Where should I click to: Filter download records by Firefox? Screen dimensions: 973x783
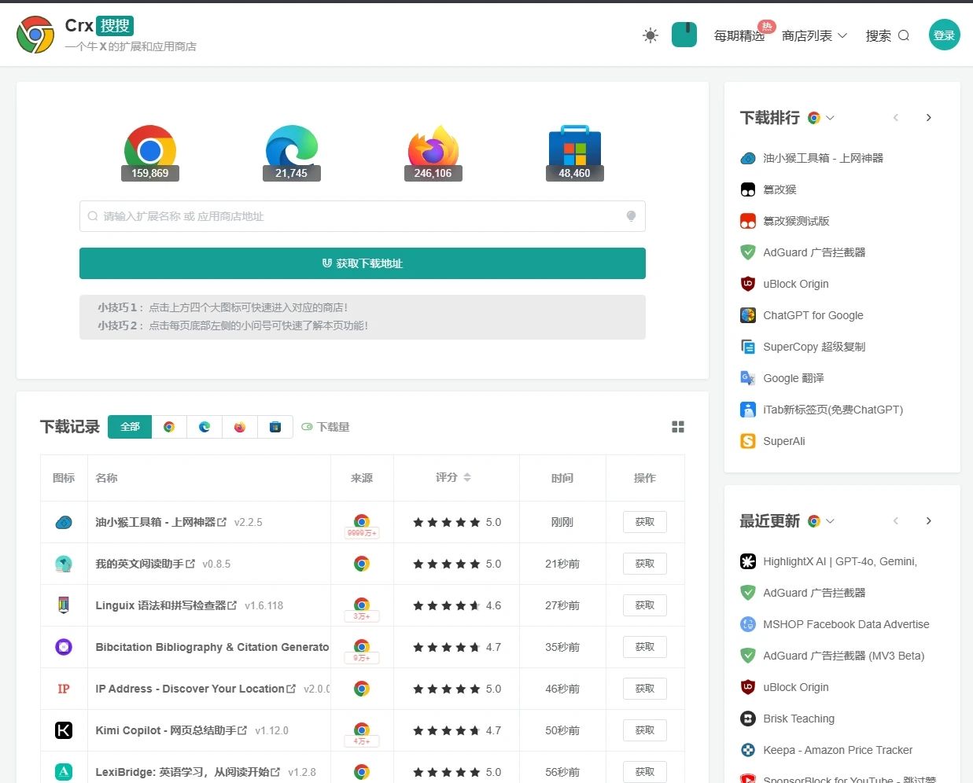point(240,427)
